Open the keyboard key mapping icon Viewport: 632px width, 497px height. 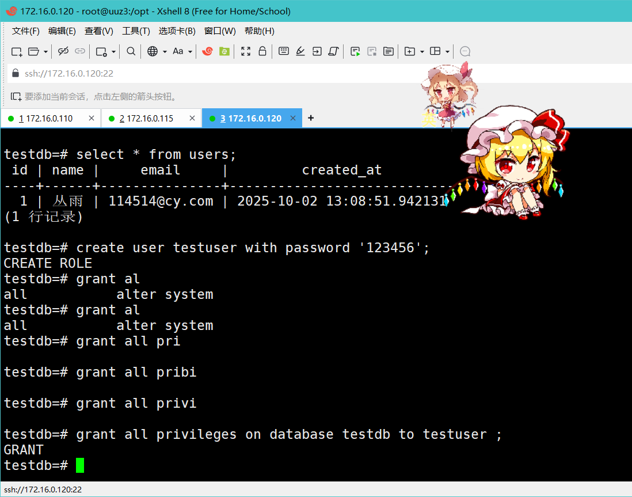(x=284, y=51)
